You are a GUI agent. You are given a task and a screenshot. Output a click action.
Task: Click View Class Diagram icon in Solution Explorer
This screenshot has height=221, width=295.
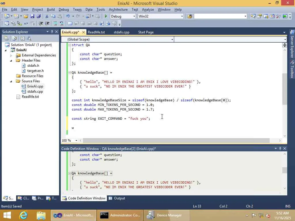[29, 39]
